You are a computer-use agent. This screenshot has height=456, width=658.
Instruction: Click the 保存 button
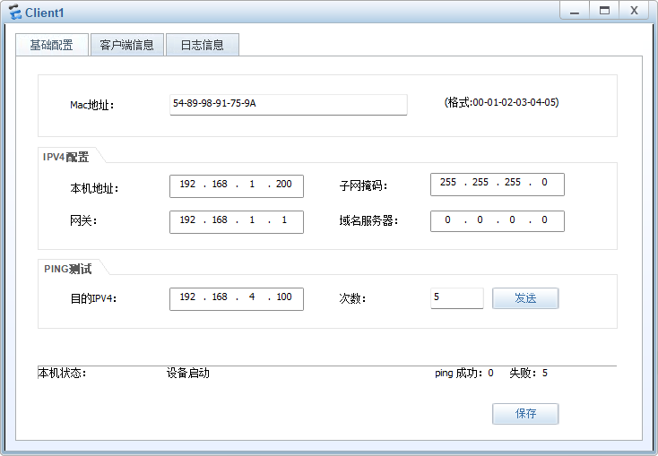(525, 414)
